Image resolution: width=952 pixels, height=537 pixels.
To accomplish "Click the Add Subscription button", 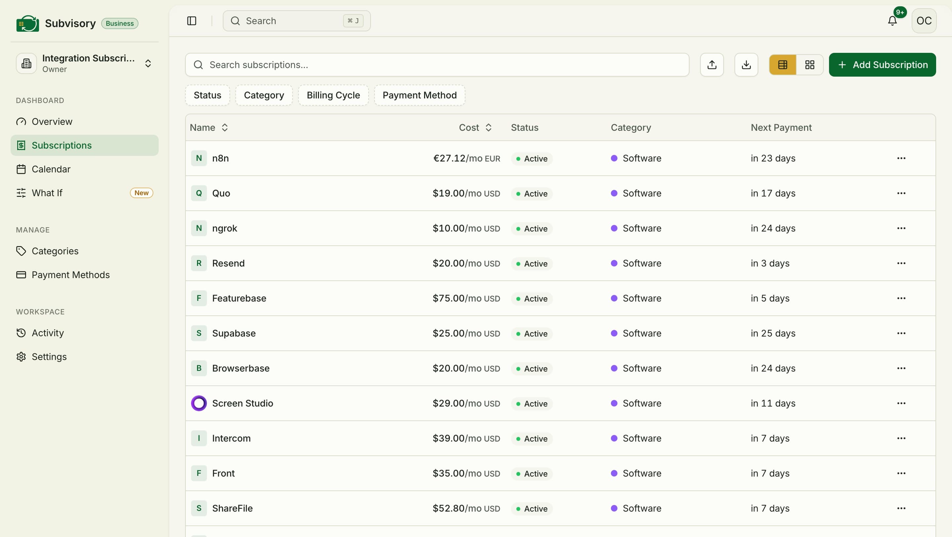I will (x=882, y=65).
